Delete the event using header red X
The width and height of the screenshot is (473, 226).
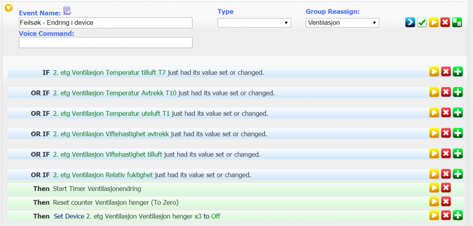coord(445,23)
